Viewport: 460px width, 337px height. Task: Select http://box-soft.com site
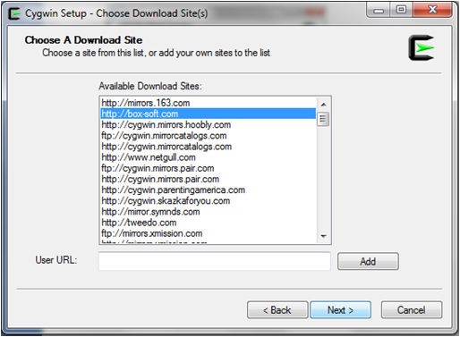(x=209, y=114)
